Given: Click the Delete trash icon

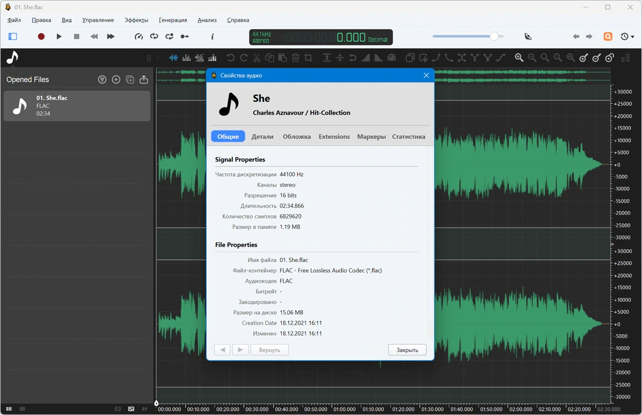Looking at the screenshot, I should click(295, 58).
